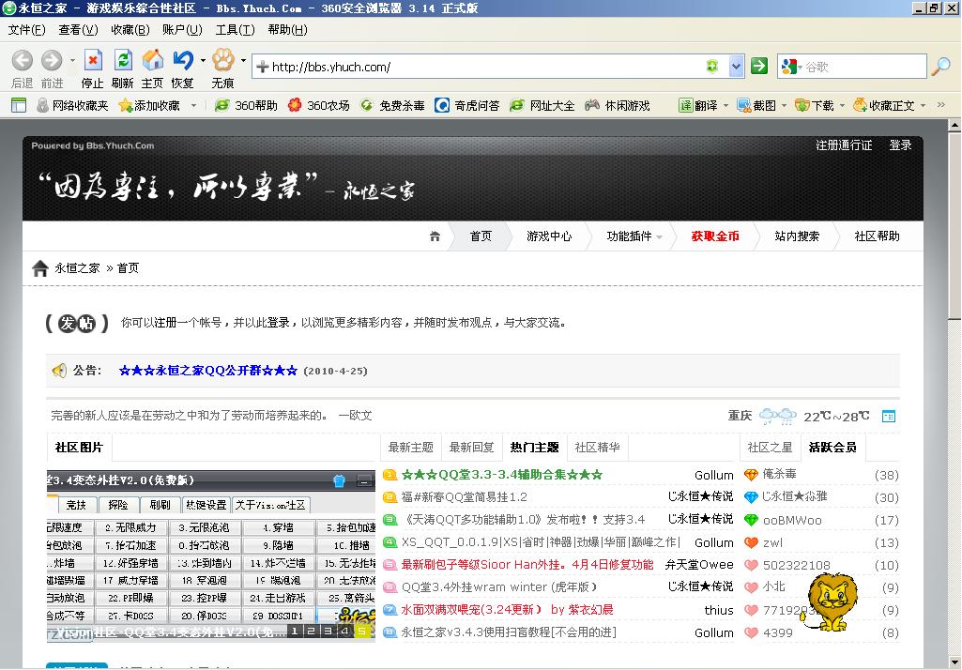The image size is (962, 670).
Task: Open the 工具(T) menu
Action: (235, 29)
